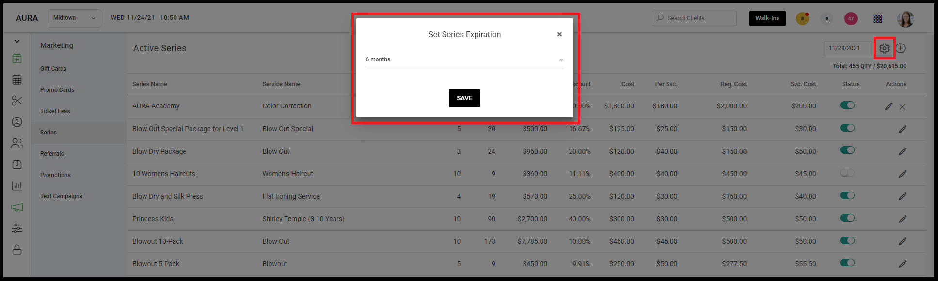Go to Gift Cards in Marketing menu
This screenshot has height=281, width=938.
[x=53, y=69]
